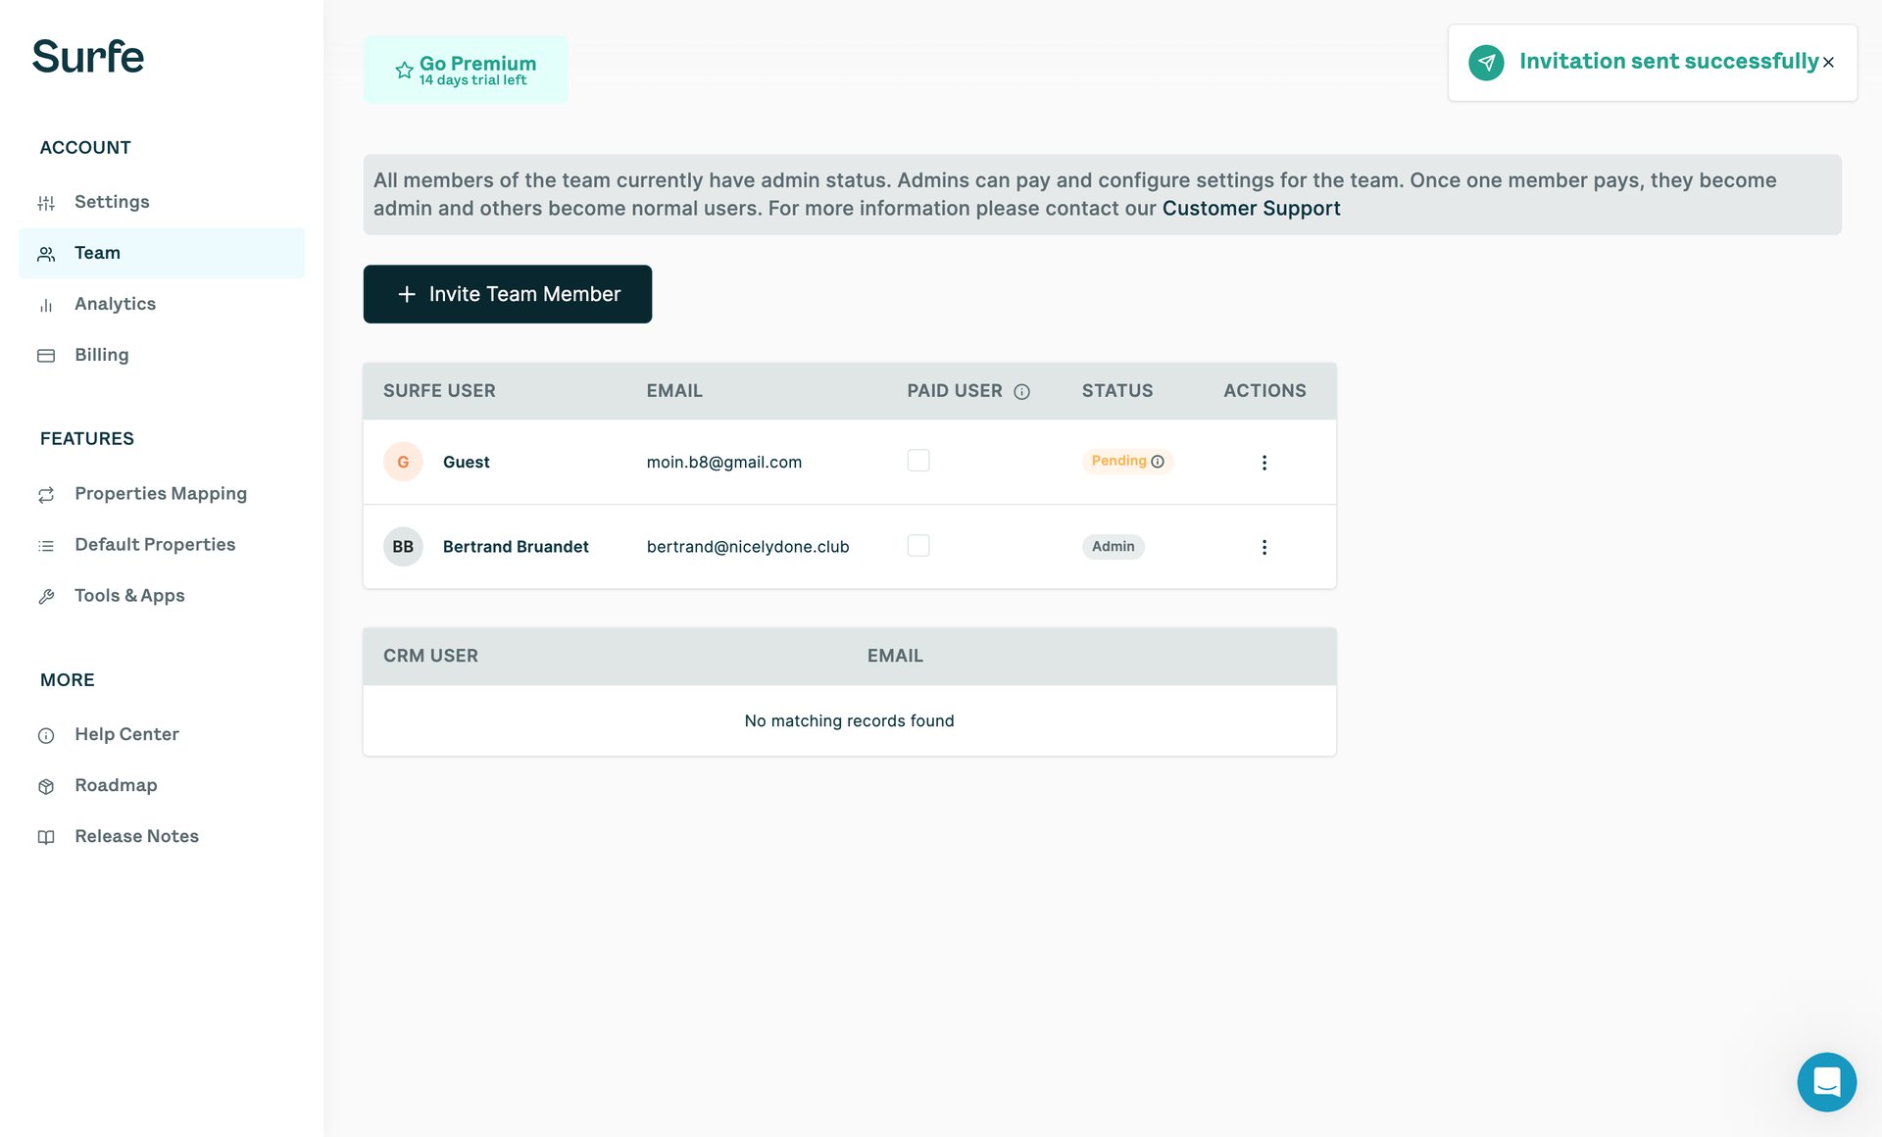
Task: Click Invite Team Member
Action: [507, 293]
